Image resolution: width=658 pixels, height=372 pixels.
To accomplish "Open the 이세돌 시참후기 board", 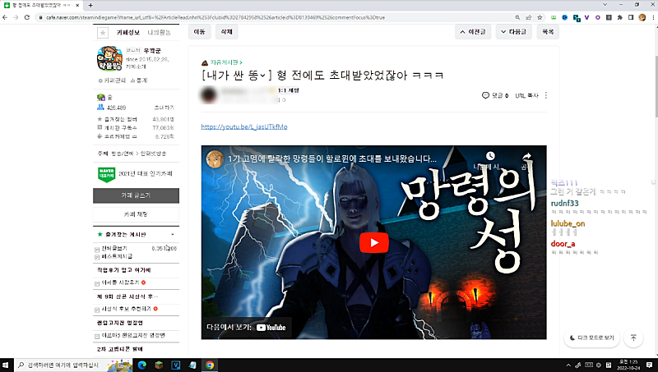I will (120, 282).
